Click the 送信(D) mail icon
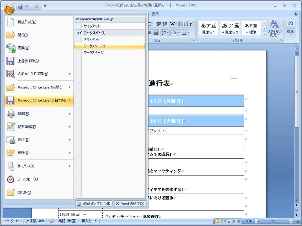302x226 pixels. (x=11, y=140)
